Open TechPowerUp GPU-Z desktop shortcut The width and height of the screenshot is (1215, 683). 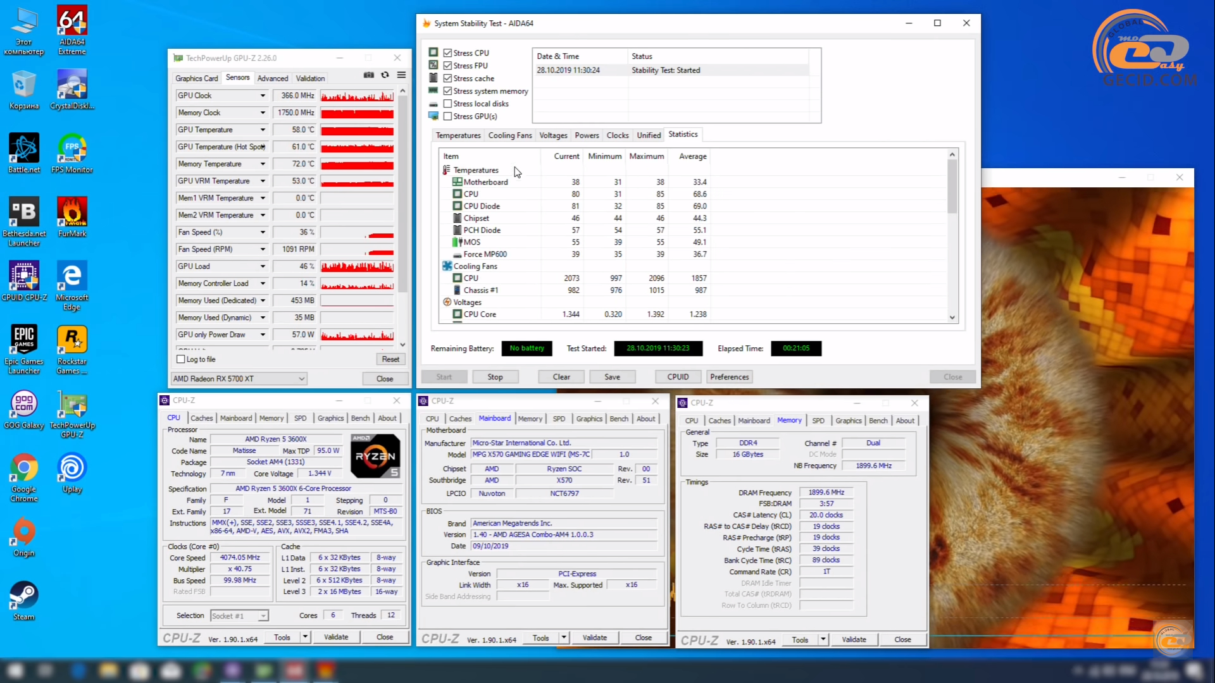coord(72,414)
